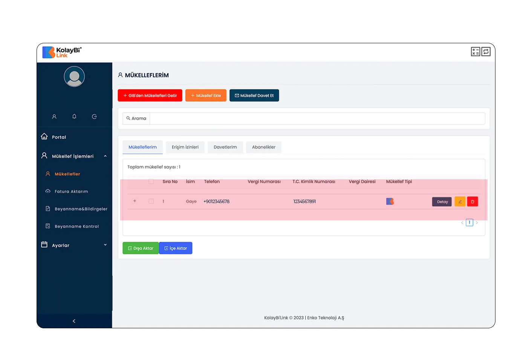The height and width of the screenshot is (361, 532).
Task: Switch to Erişim İzinleri tab
Action: point(185,147)
